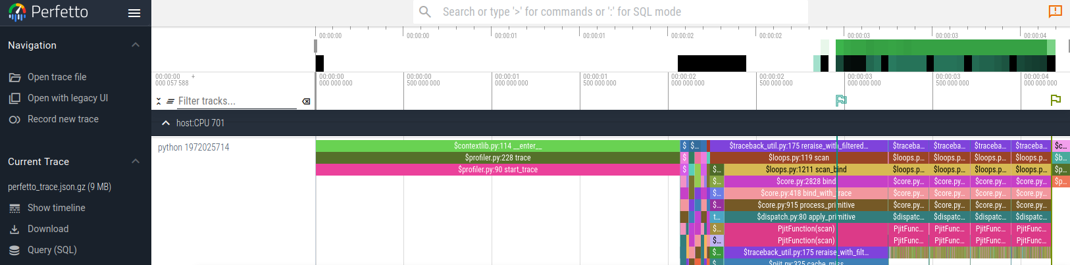Click the sort tracks icon
This screenshot has height=265, width=1070.
[x=170, y=101]
